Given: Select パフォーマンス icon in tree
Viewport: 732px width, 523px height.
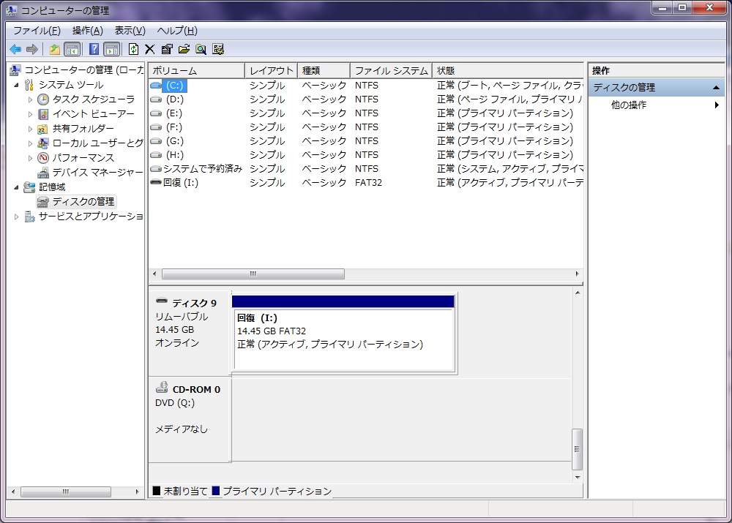Looking at the screenshot, I should [43, 158].
